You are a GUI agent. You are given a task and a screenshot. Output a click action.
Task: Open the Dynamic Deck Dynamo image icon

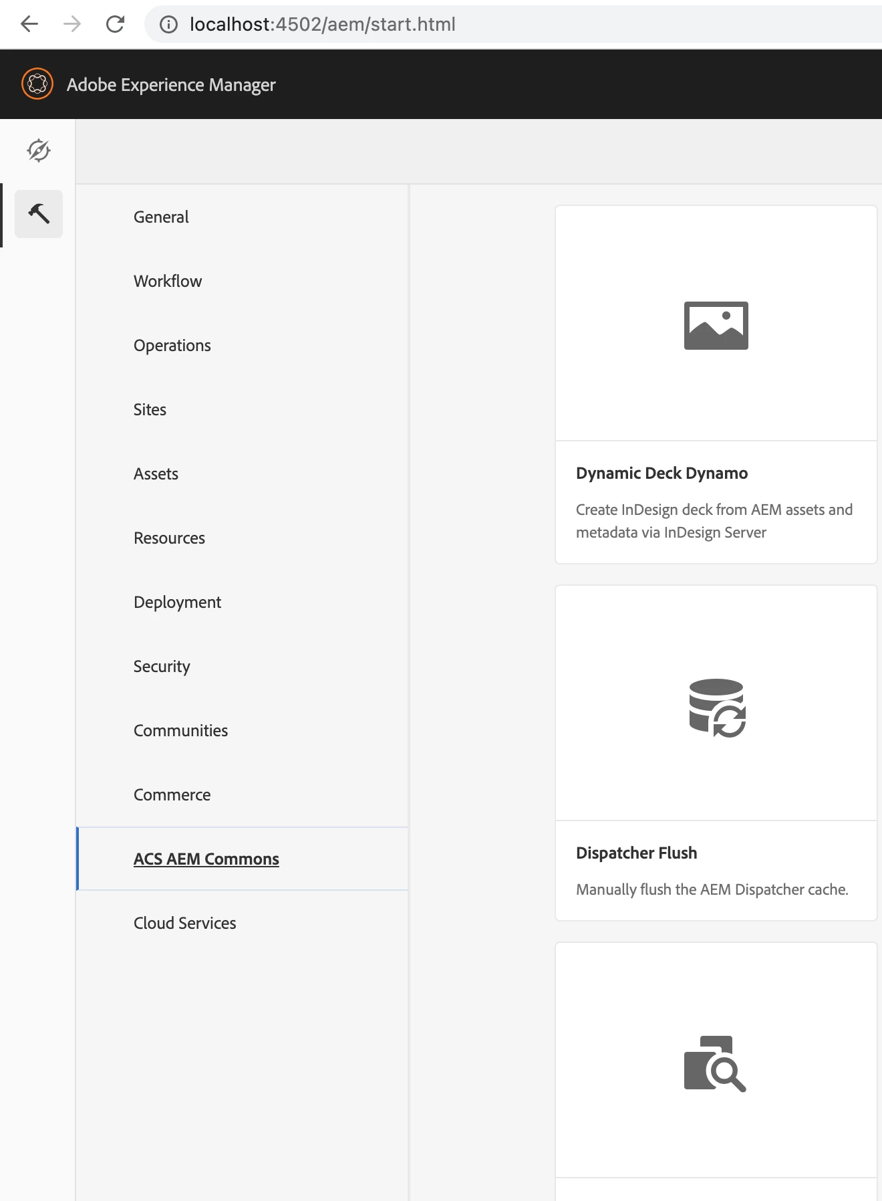[716, 326]
